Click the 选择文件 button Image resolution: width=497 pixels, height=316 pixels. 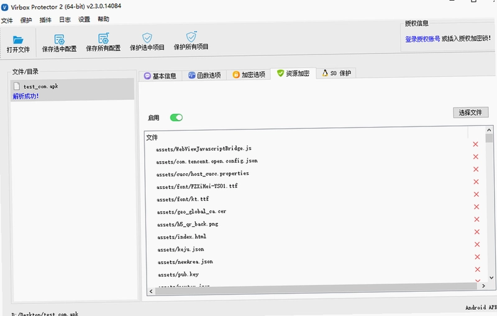click(470, 113)
